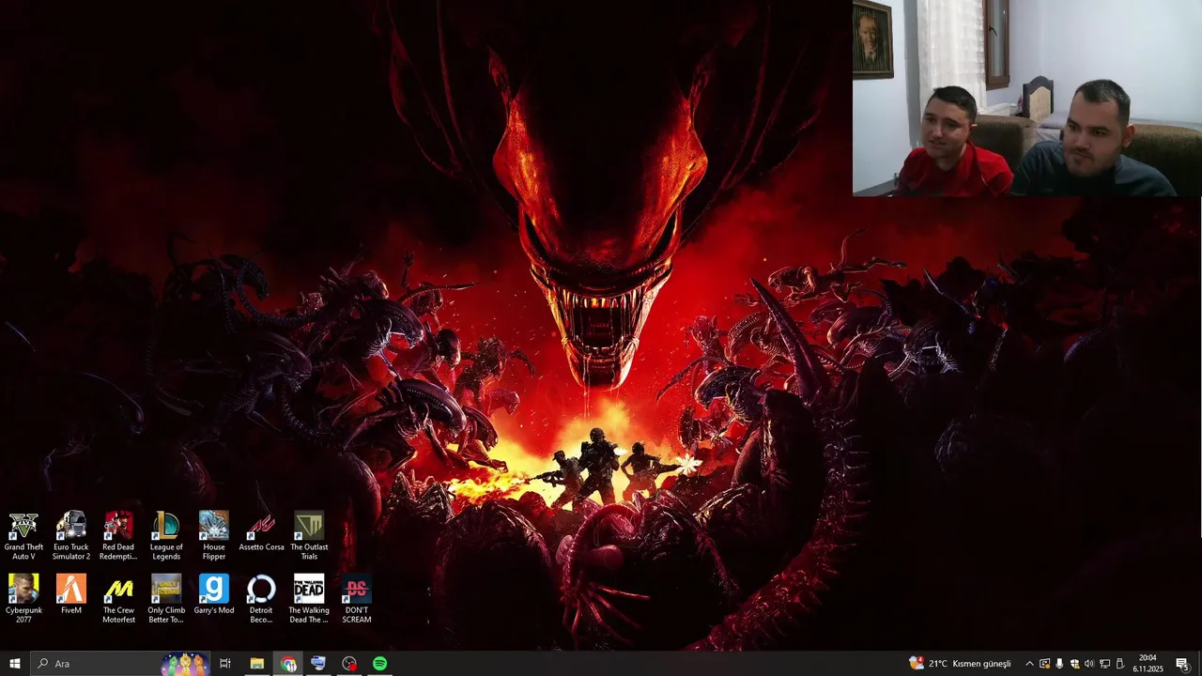Screen dimensions: 1202x676
Task: Open File Explorer from the taskbar
Action: click(x=256, y=664)
